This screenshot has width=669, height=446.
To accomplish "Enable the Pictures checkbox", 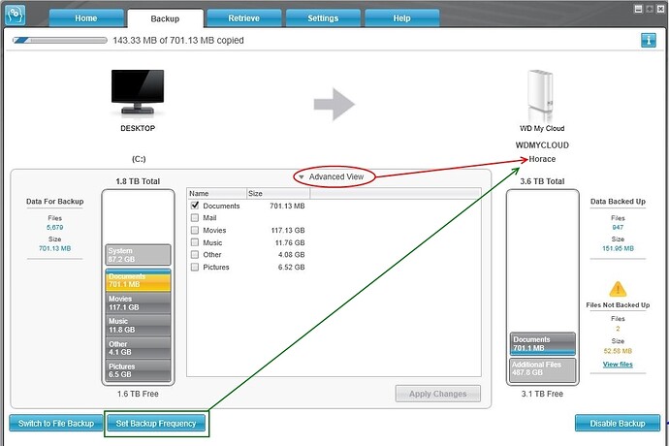I will tap(195, 268).
